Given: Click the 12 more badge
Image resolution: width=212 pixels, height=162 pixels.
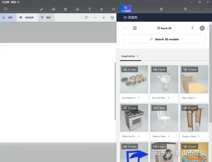Looking at the screenshot, I should pyautogui.click(x=190, y=69).
